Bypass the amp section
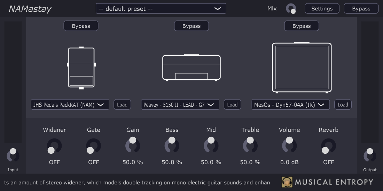The height and width of the screenshot is (191, 383). click(x=191, y=26)
